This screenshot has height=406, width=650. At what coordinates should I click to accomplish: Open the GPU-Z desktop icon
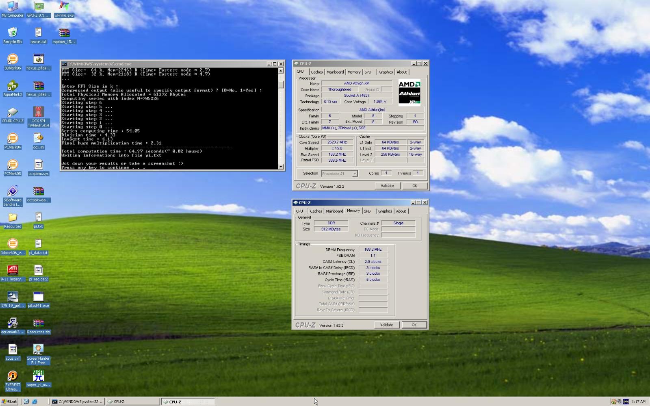tap(39, 9)
